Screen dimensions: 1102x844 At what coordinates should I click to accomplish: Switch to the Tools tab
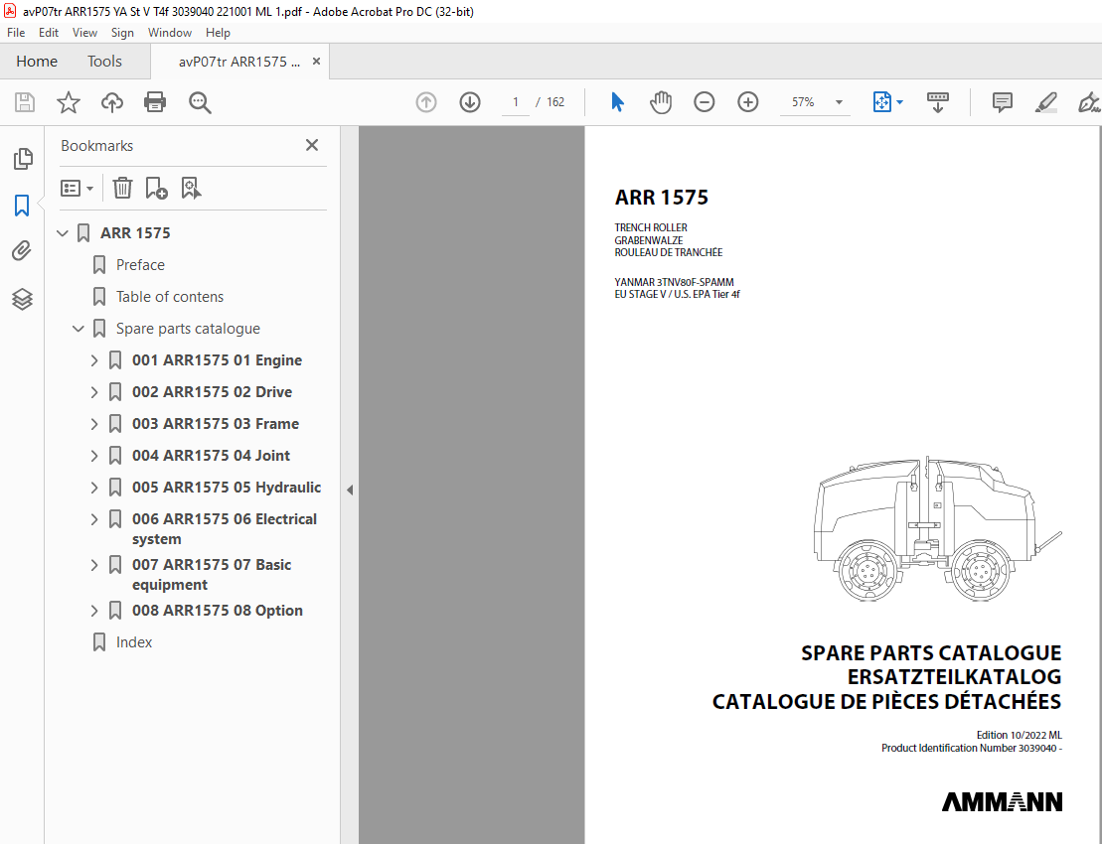104,62
